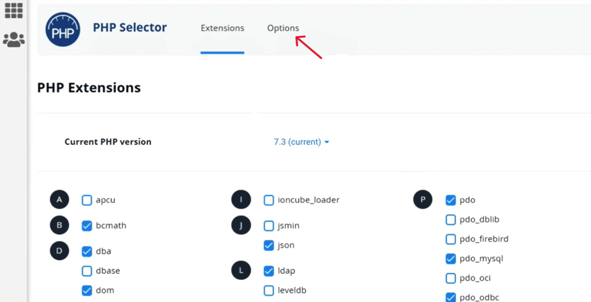591x302 pixels.
Task: Click the json extension label
Action: pyautogui.click(x=286, y=245)
